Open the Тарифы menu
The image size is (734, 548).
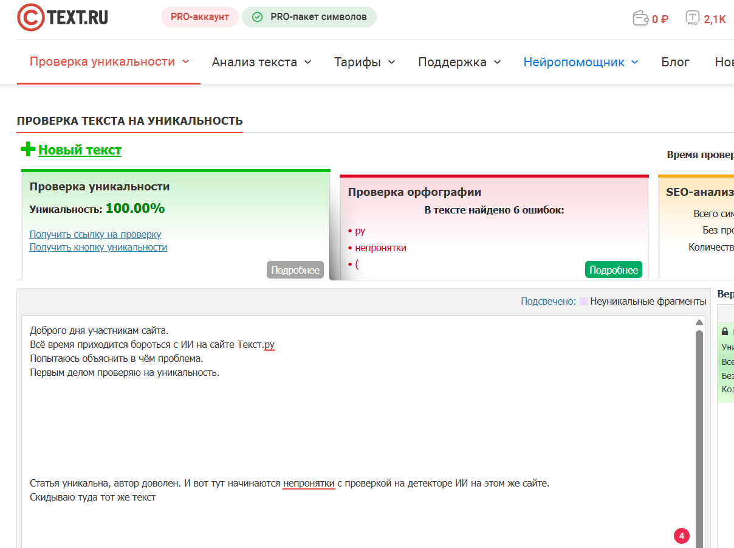(365, 62)
